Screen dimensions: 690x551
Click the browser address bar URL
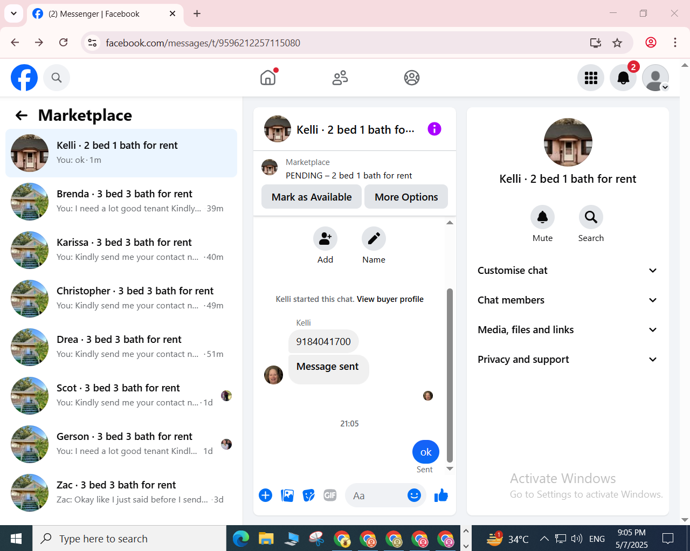203,43
